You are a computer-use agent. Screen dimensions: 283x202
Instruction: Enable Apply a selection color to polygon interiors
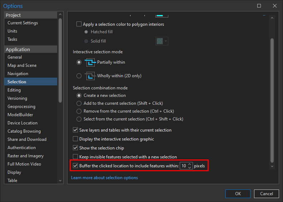point(79,24)
